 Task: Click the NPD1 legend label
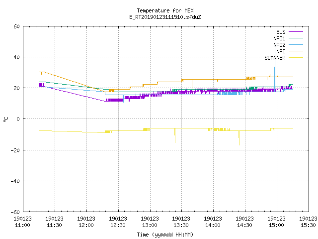pos(279,38)
